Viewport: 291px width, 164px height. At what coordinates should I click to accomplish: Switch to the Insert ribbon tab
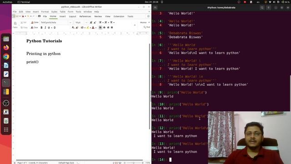63,16
